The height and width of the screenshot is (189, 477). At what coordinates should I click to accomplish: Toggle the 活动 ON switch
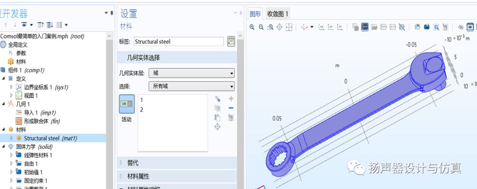point(127,104)
